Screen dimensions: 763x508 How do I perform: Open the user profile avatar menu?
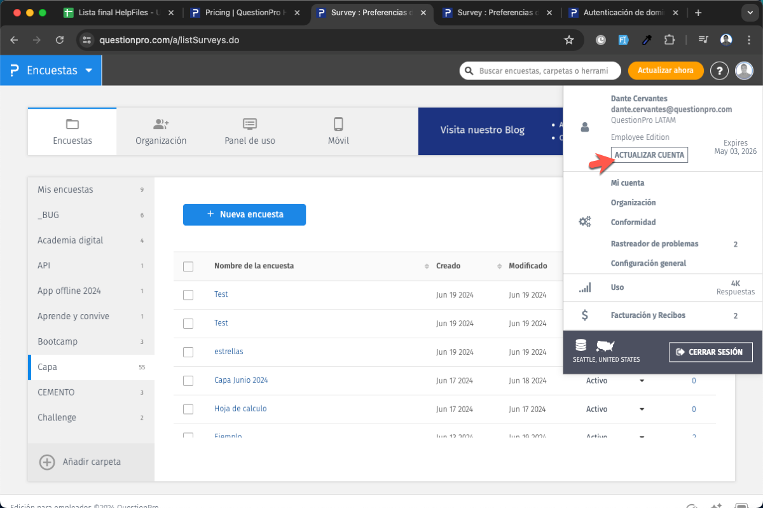[744, 71]
